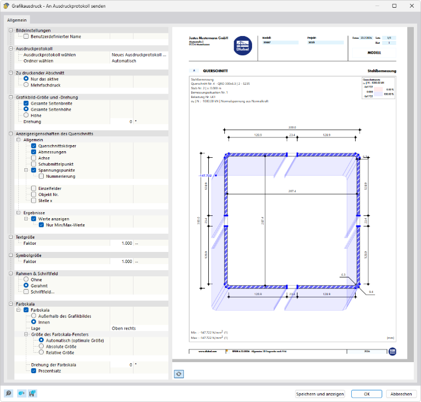Click the app icon in title bar
Image resolution: width=421 pixels, height=402 pixels.
(6, 6)
